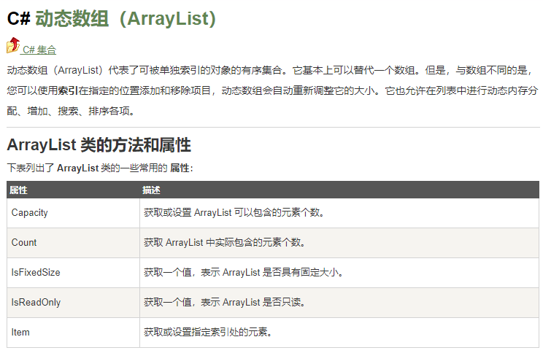543x353 pixels.
Task: Click the description text for IsFixedSize
Action: (x=243, y=272)
